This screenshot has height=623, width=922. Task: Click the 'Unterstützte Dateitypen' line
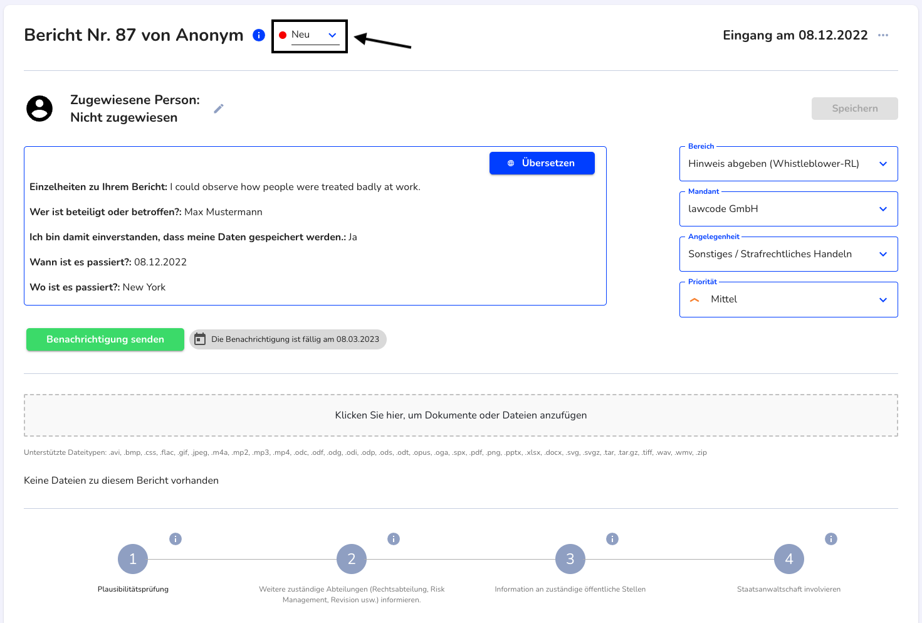365,452
